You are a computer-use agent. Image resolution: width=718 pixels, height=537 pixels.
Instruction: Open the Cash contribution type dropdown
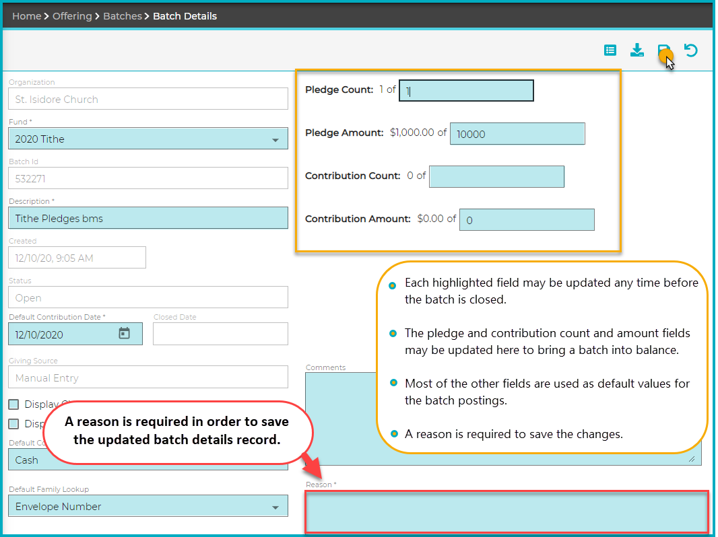tap(148, 459)
